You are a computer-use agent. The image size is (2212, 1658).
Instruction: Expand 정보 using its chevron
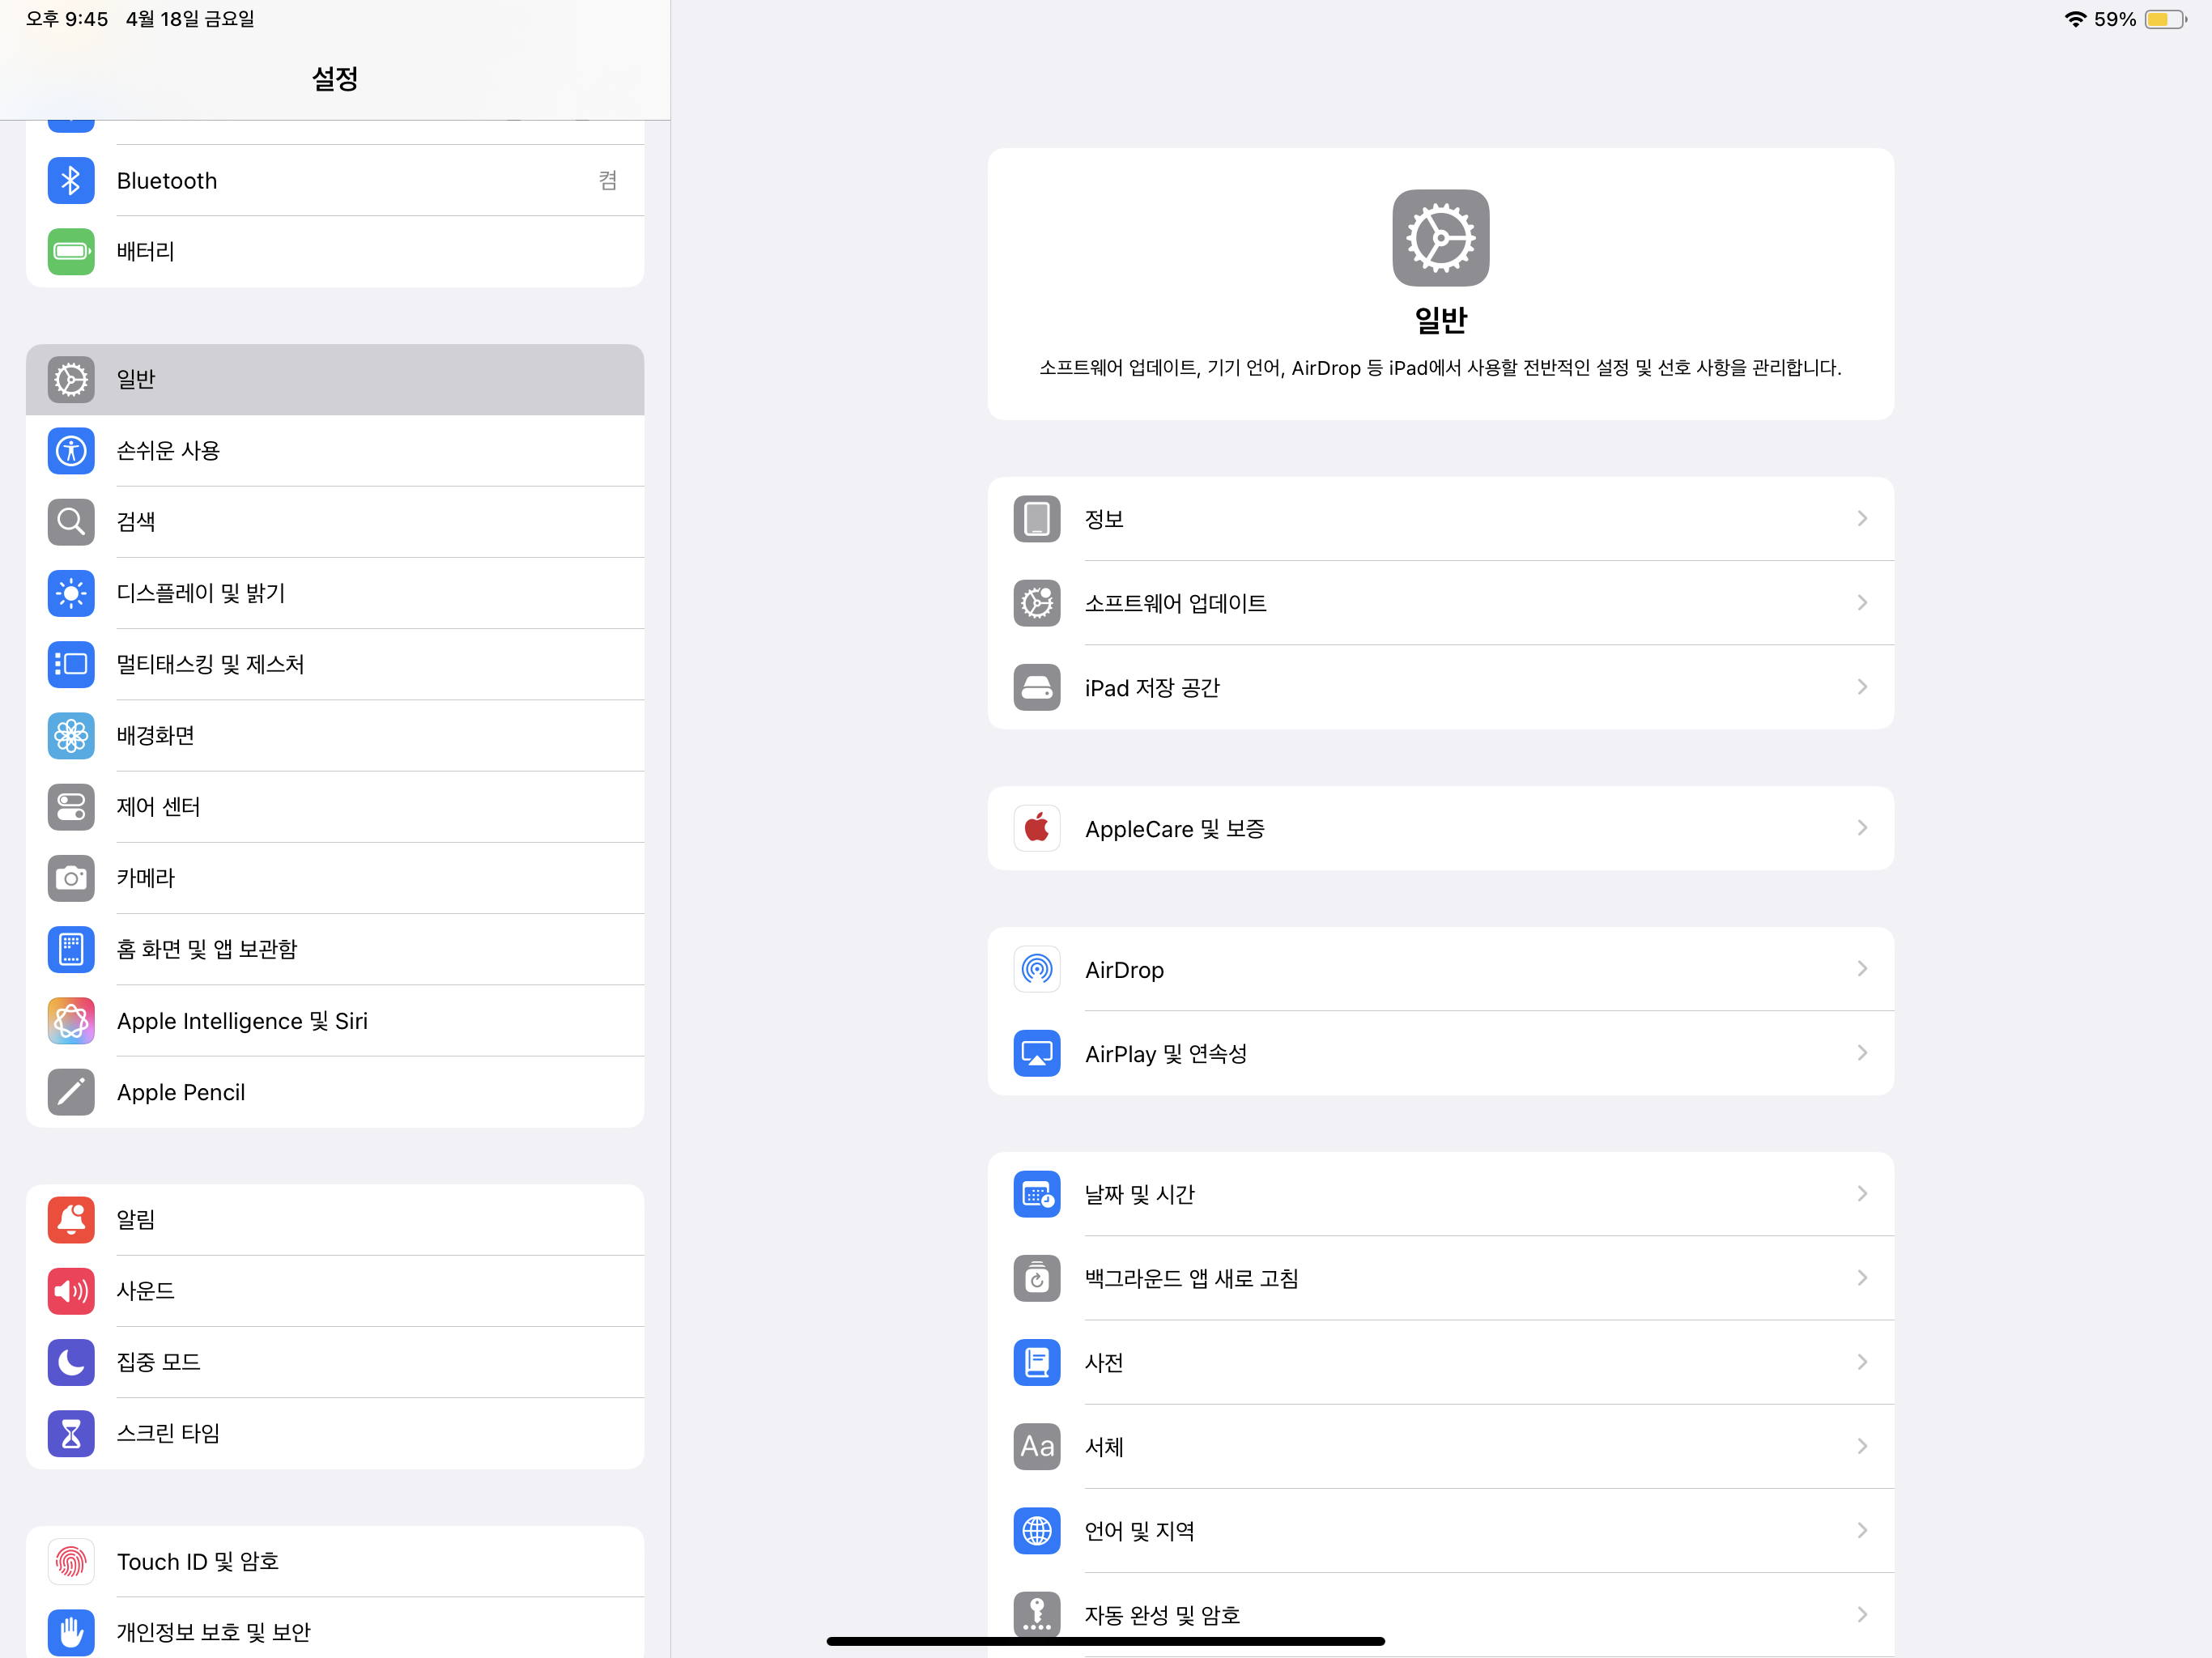1862,518
